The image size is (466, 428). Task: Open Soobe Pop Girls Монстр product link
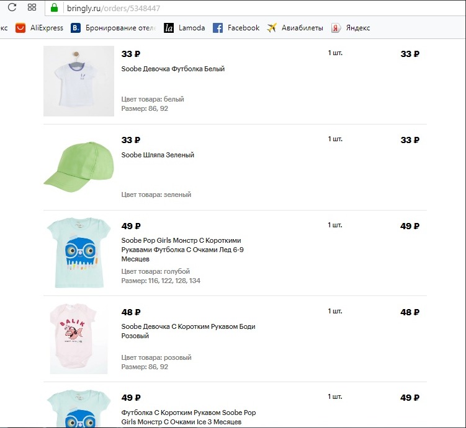point(181,250)
